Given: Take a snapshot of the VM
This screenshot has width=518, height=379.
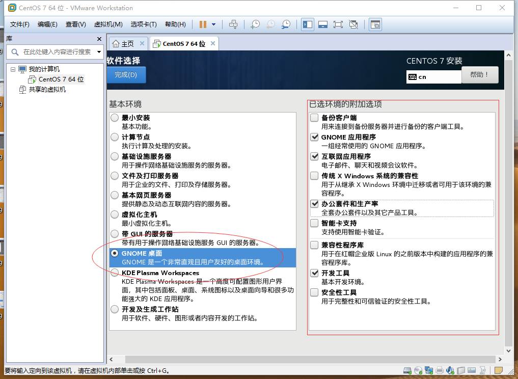Looking at the screenshot, I should point(255,24).
